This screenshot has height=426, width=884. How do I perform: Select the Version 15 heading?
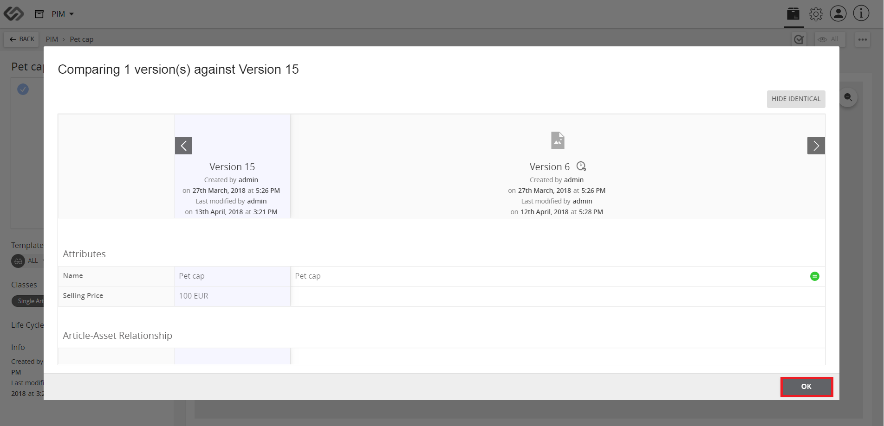[232, 167]
